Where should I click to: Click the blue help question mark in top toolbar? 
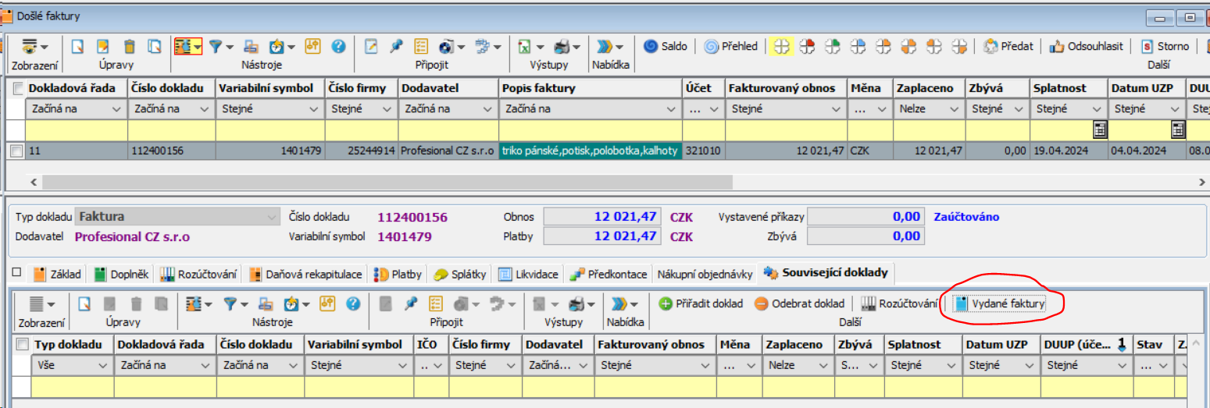click(338, 47)
